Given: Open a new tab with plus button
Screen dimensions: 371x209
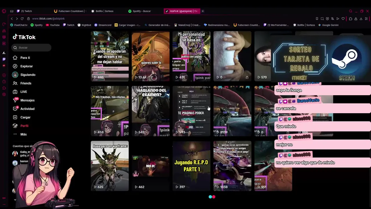Looking at the screenshot, I should (203, 11).
